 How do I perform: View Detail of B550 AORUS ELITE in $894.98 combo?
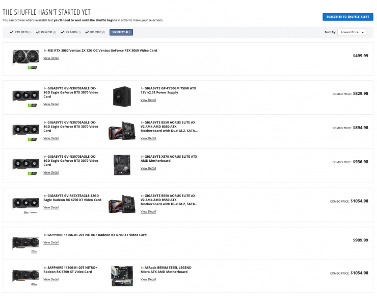click(148, 138)
